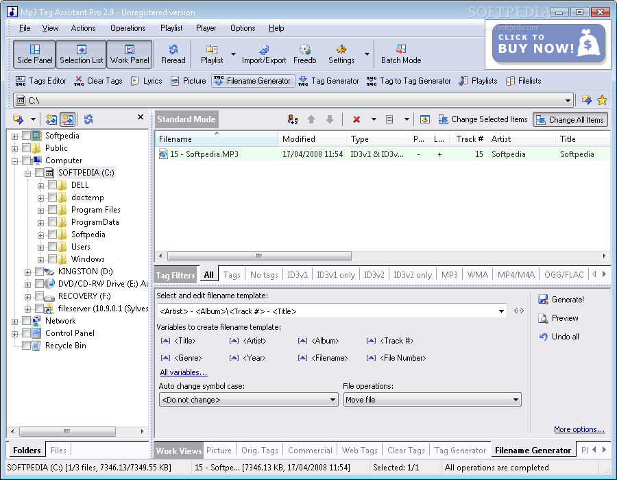This screenshot has width=617, height=480.
Task: Click the sort files A-Z icon
Action: [292, 119]
